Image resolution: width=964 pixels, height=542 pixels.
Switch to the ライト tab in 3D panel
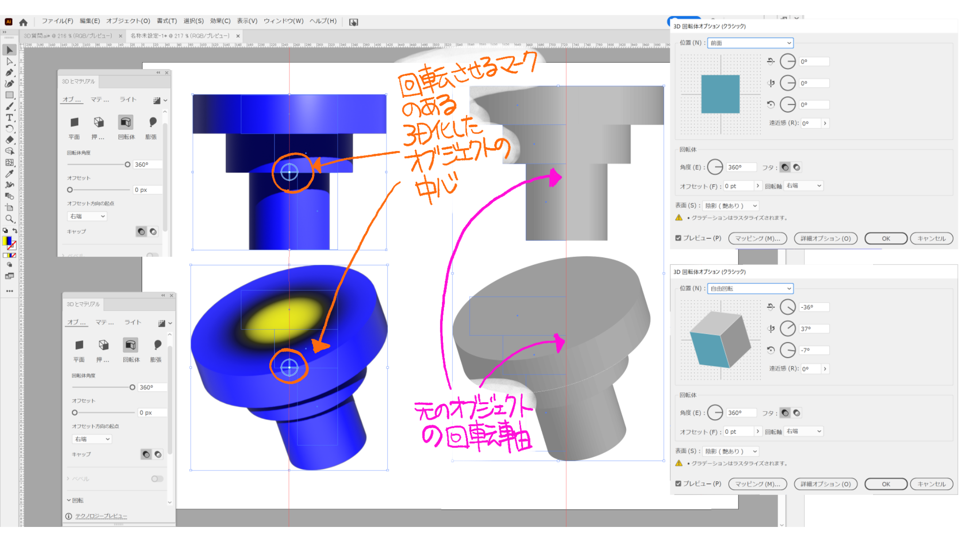pos(128,99)
